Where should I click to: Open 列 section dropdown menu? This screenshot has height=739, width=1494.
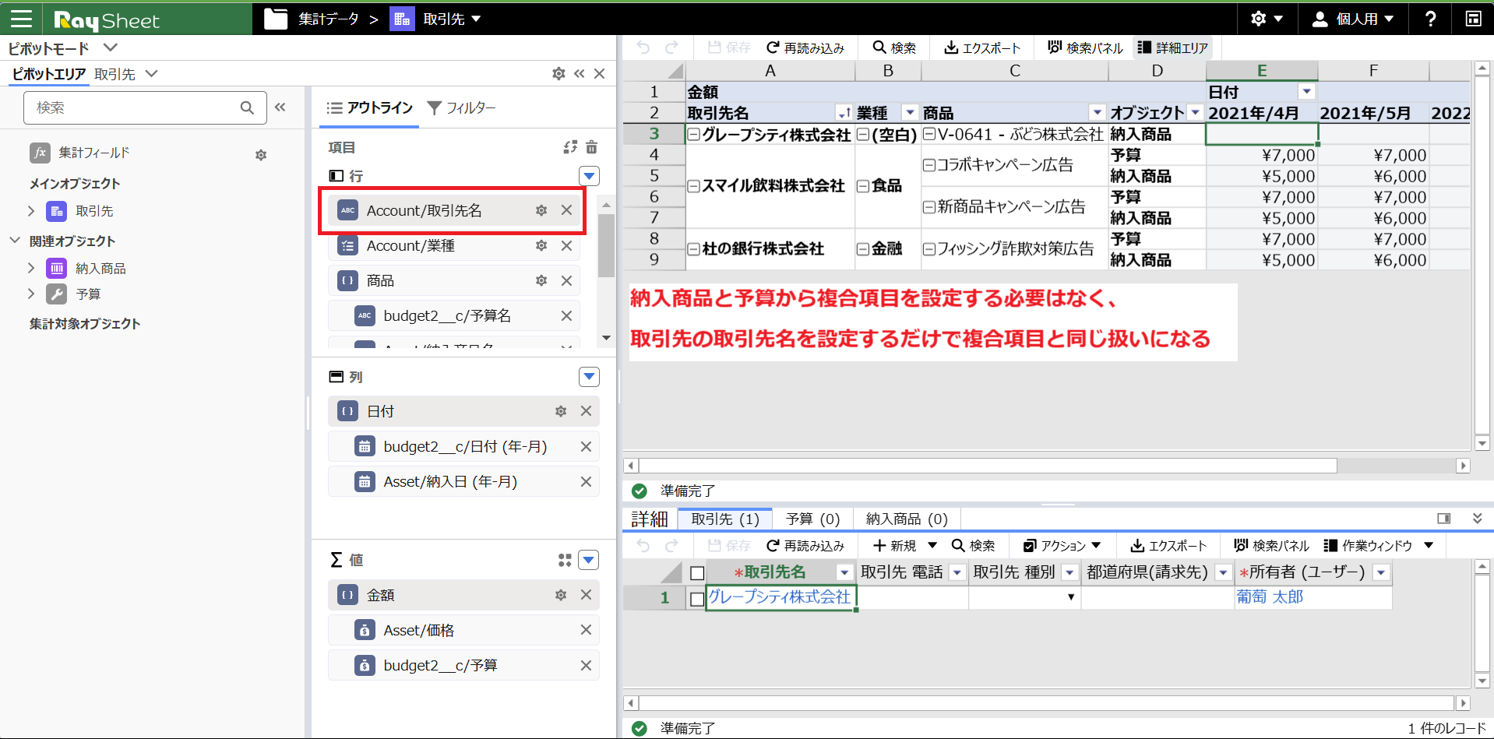pos(590,377)
